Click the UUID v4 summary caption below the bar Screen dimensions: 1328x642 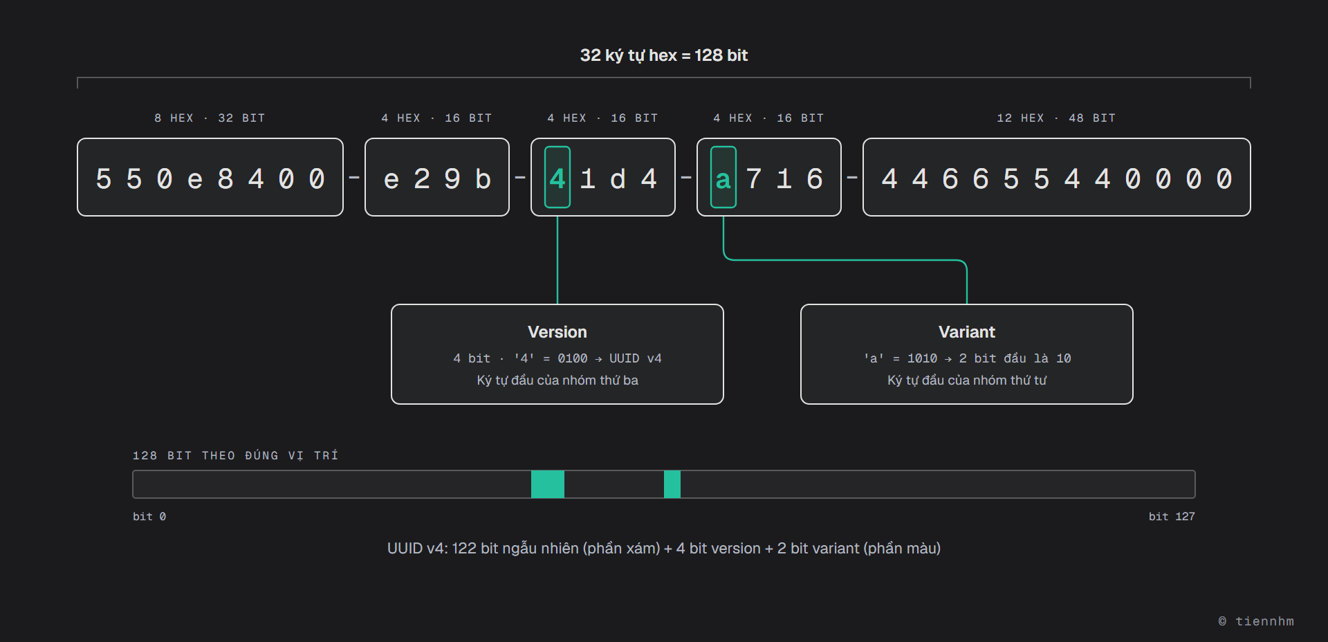664,549
